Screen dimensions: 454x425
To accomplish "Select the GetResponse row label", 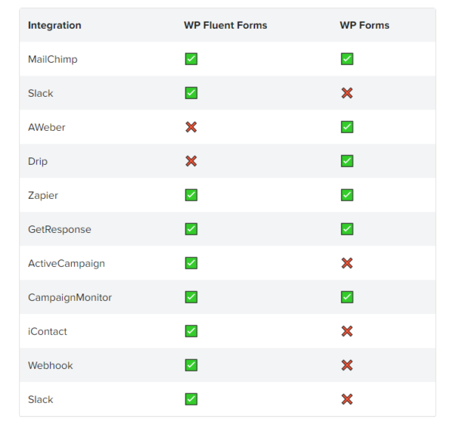I will coord(59,230).
